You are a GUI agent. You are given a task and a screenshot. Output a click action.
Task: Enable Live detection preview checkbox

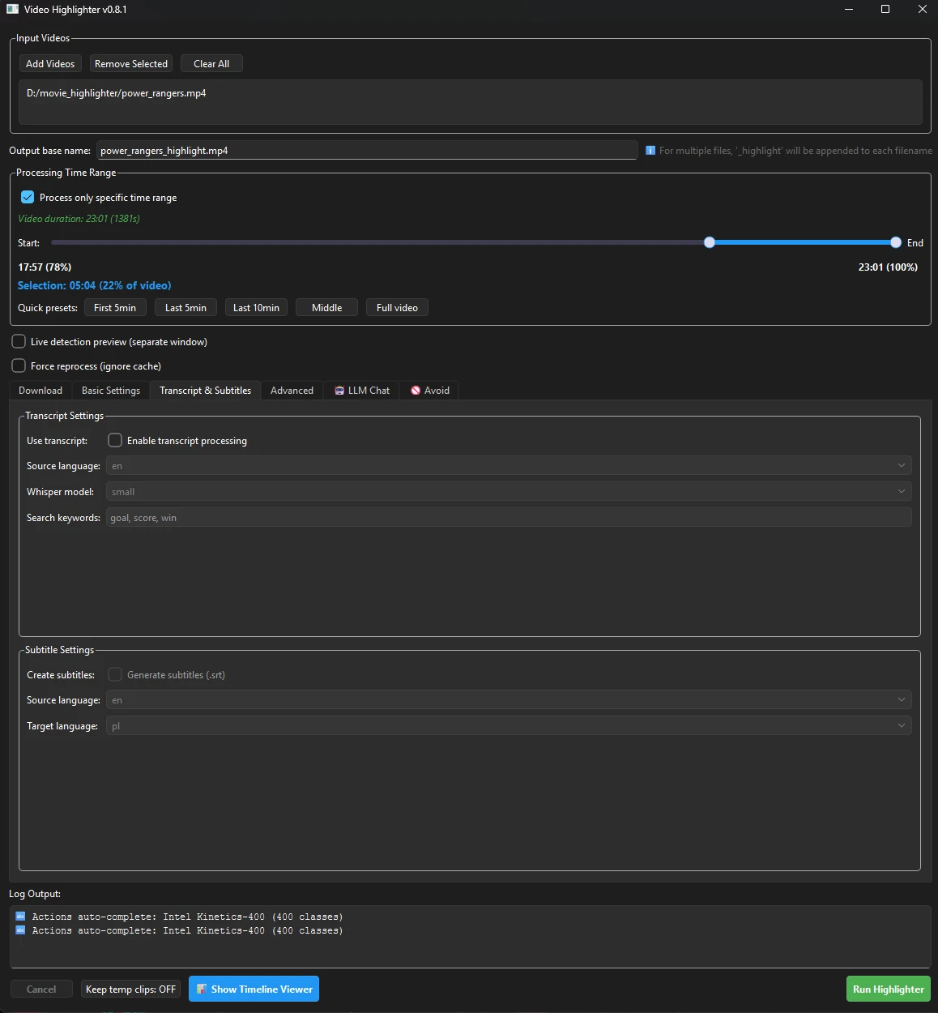coord(19,341)
